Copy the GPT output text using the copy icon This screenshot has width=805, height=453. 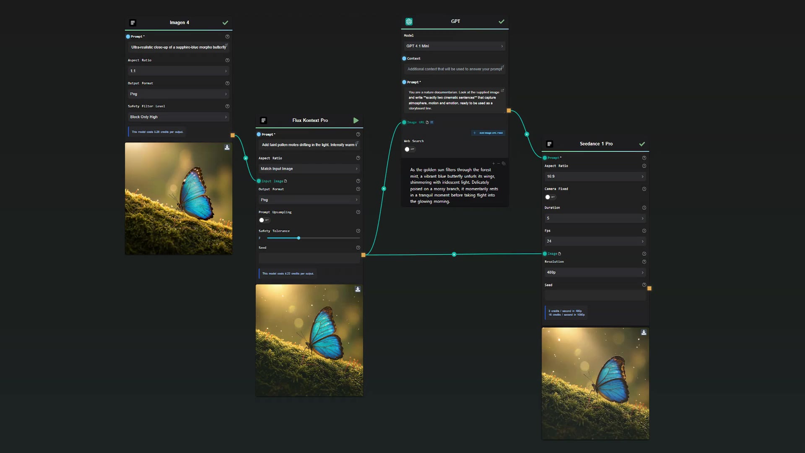[503, 163]
